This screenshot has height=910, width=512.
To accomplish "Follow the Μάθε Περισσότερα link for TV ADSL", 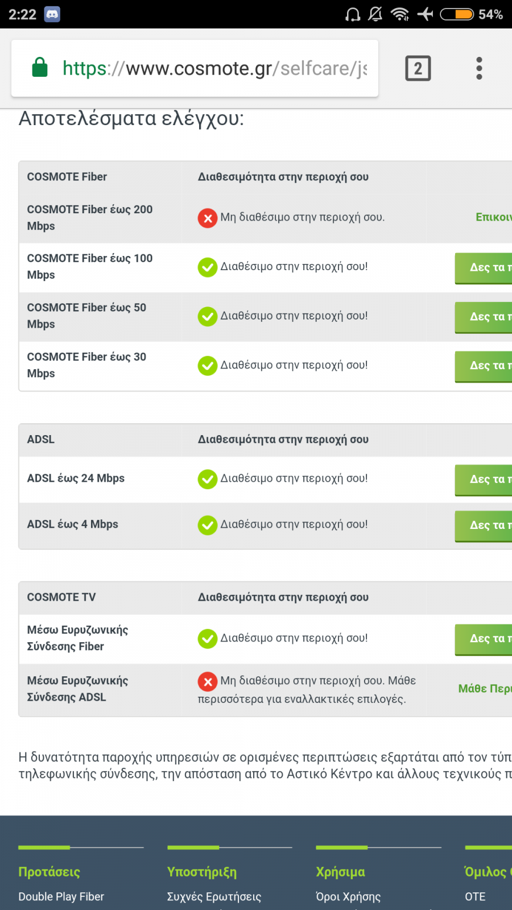I will point(485,688).
